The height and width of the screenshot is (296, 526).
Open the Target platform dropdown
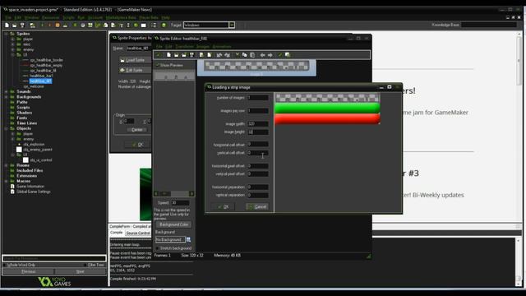click(x=232, y=25)
